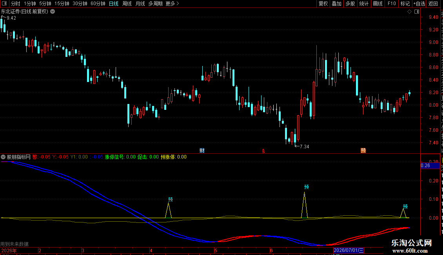Expand the 股朋指标网 indicator dropdown arrow
443x255 pixels.
coord(3,157)
